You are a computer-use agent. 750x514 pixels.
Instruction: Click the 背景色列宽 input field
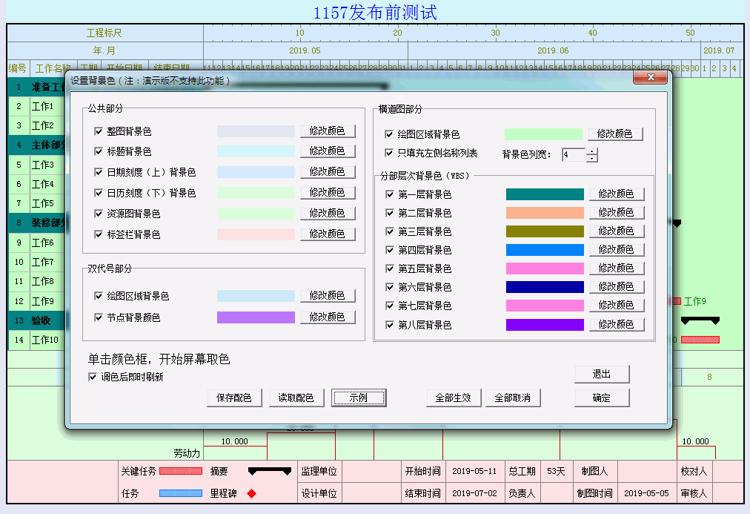[x=574, y=154]
